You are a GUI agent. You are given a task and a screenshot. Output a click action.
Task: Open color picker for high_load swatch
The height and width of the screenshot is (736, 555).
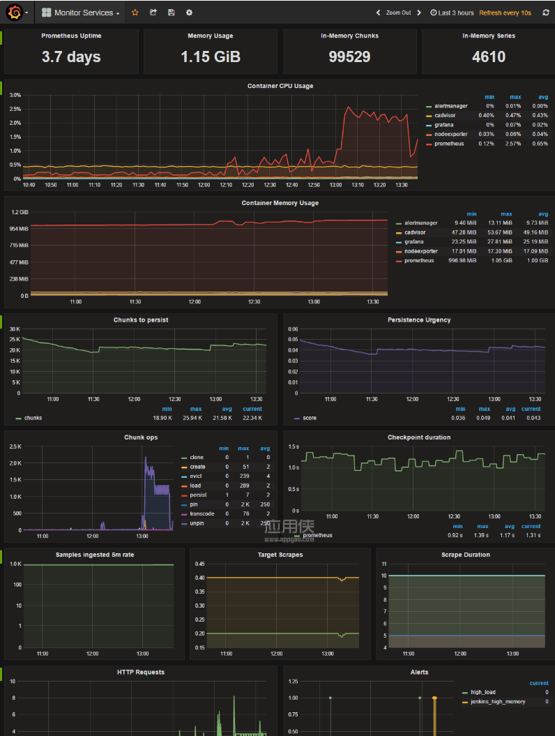pos(465,692)
